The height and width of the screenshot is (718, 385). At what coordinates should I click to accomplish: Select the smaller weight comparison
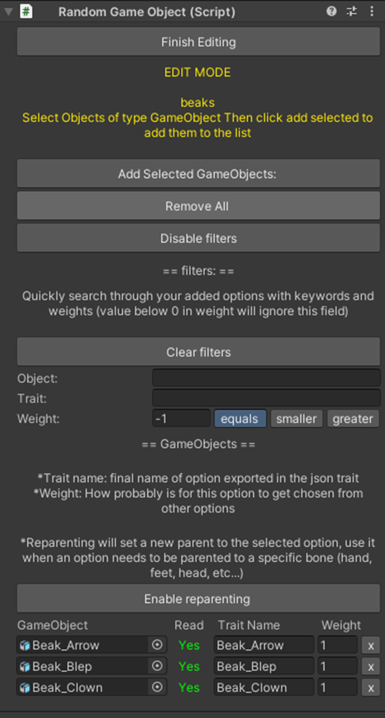click(x=297, y=418)
